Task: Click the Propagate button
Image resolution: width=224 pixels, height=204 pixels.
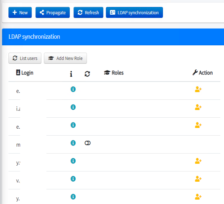Action: [53, 12]
